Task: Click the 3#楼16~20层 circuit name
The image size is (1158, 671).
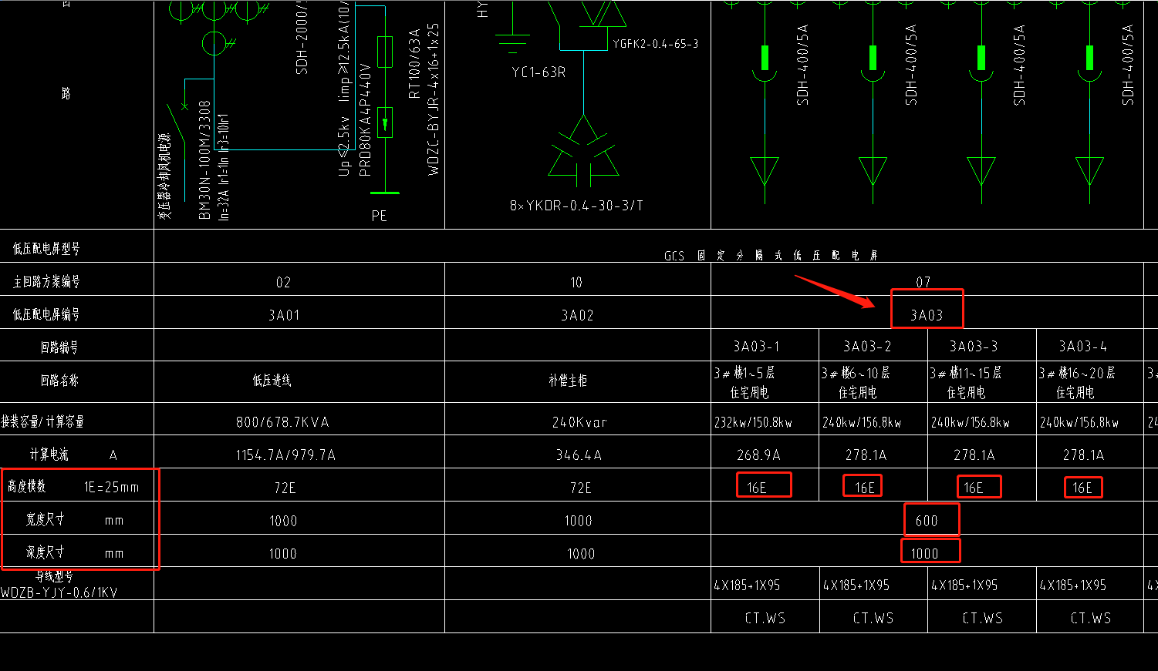Action: point(1077,373)
